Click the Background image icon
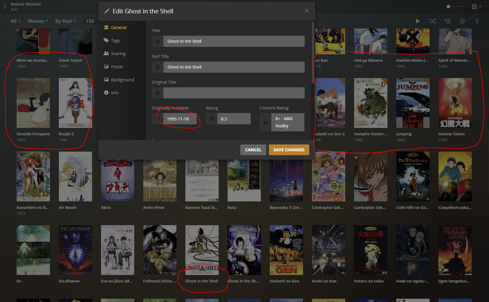This screenshot has height=302, width=489. (106, 79)
